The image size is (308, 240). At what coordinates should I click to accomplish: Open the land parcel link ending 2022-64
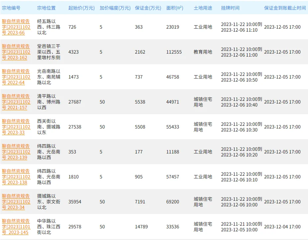16,77
